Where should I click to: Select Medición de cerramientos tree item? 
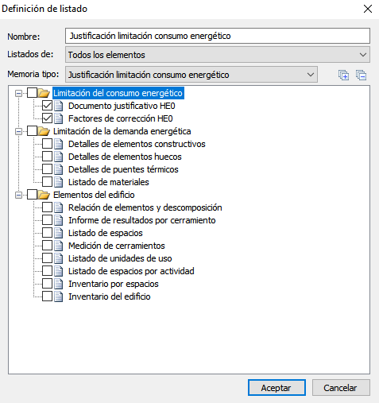click(117, 246)
